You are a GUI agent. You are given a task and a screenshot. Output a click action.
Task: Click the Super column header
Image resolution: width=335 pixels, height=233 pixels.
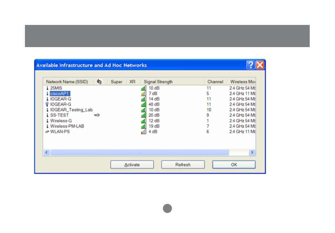[117, 82]
